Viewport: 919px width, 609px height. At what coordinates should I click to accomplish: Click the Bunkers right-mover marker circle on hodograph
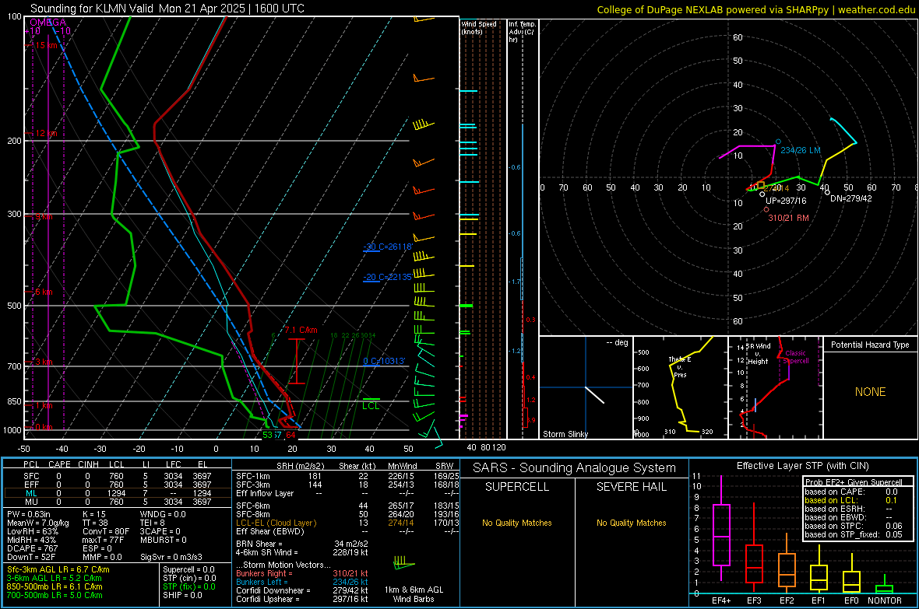[x=766, y=210]
